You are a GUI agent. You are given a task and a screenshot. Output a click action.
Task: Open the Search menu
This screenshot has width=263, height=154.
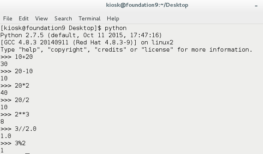63,18
